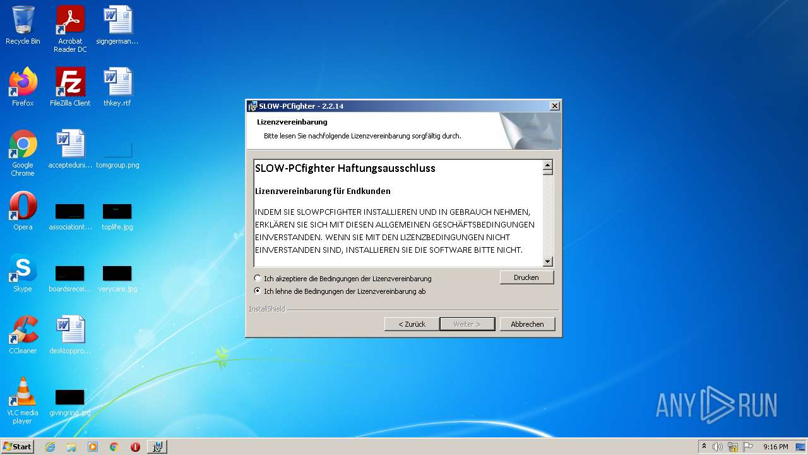The image size is (808, 455).
Task: Click the license scrollbar thumb
Action: pos(548,173)
